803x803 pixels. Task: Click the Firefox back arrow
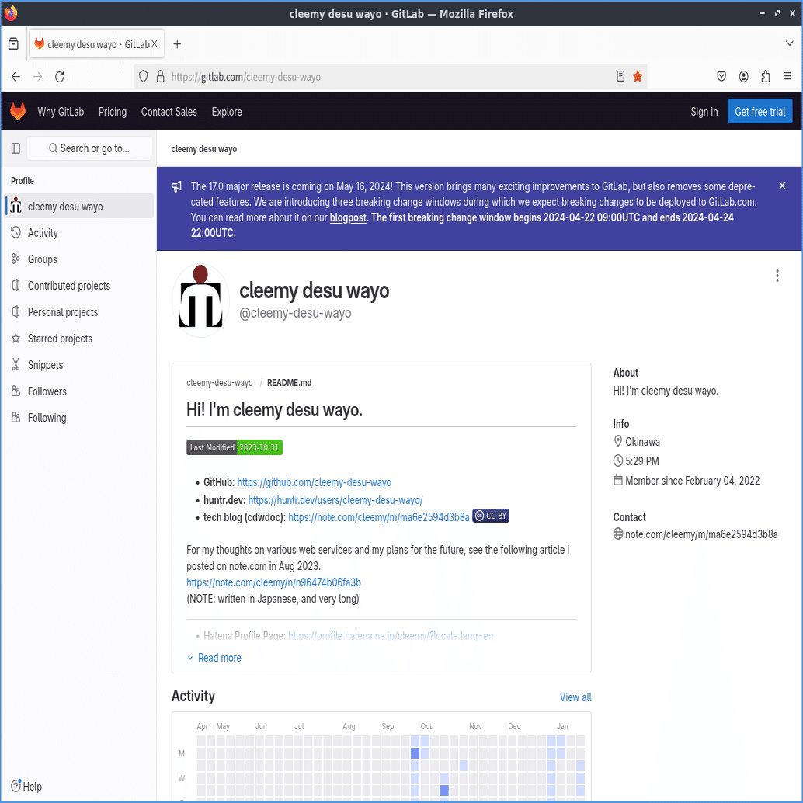16,77
